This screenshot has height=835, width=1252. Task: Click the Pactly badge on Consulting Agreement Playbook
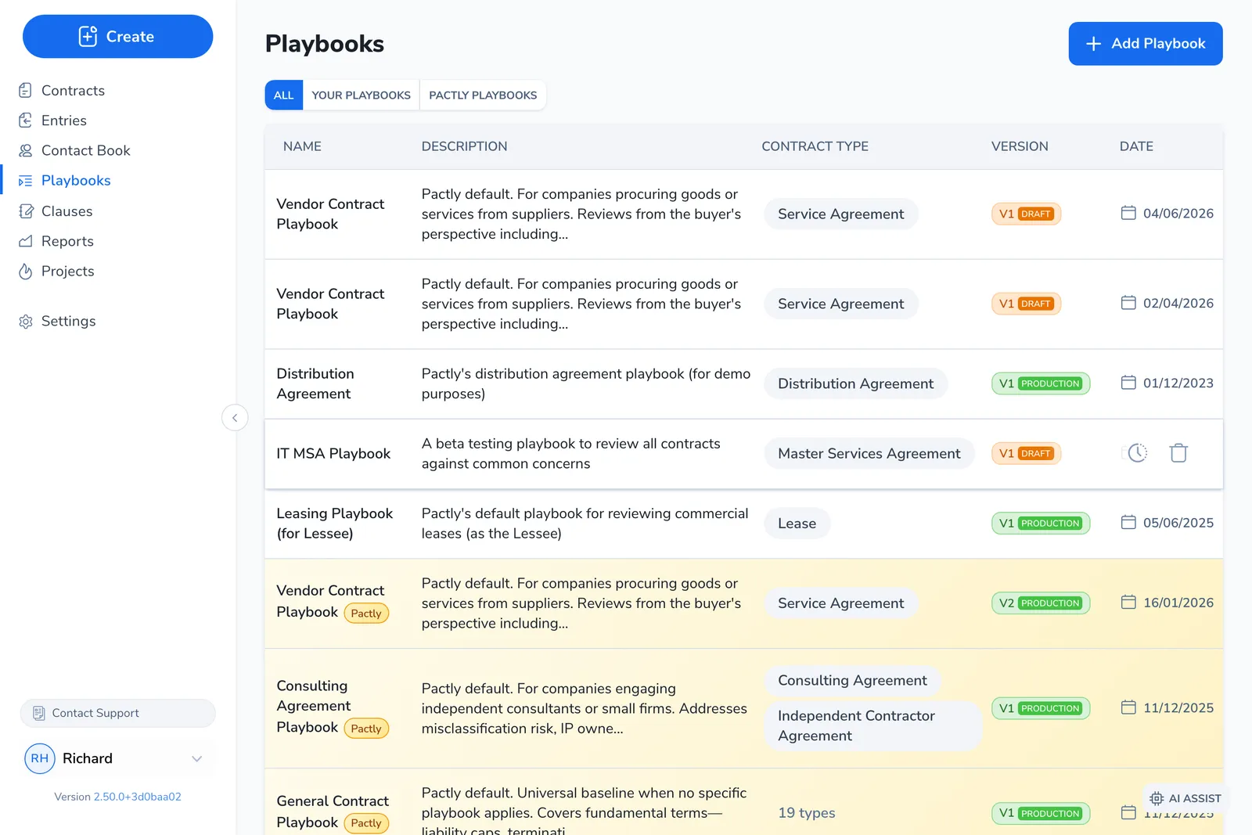tap(366, 729)
